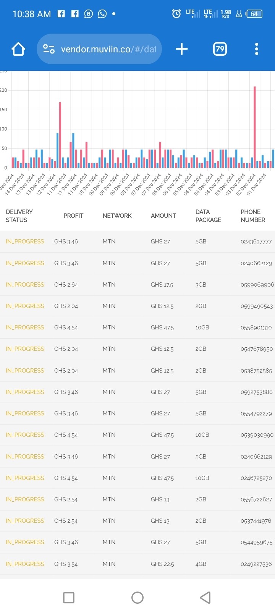This screenshot has height=616, width=275.
Task: Sort by the NETWORK column header
Action: click(117, 216)
